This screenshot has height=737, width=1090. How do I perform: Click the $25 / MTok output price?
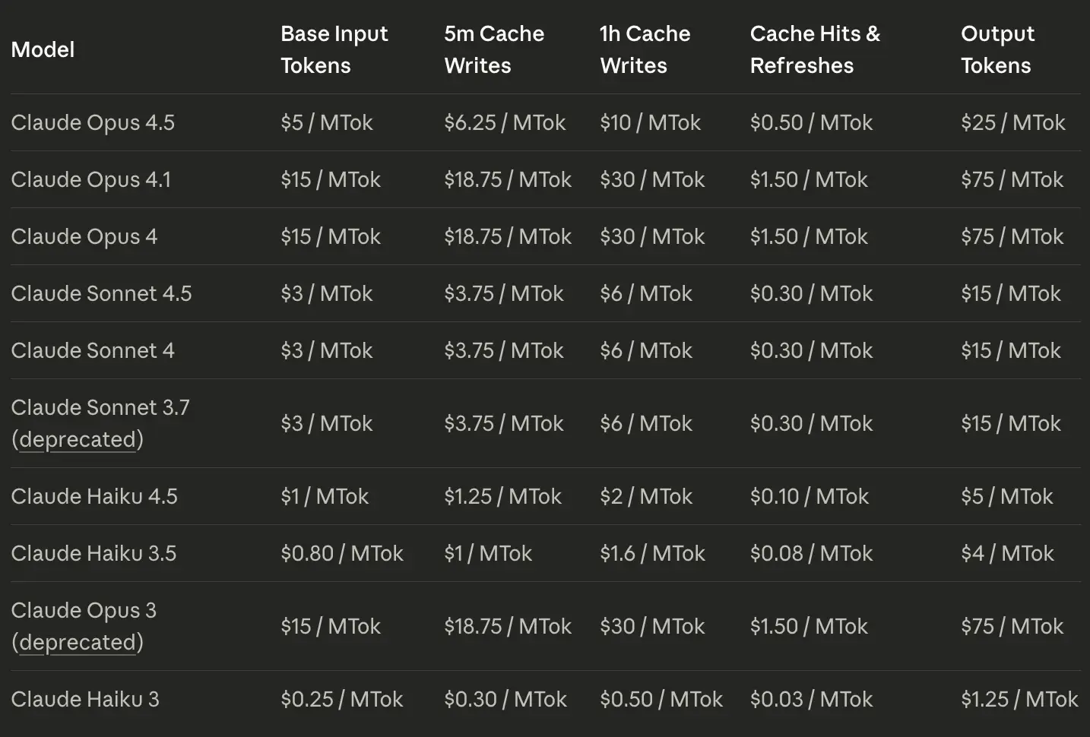point(1012,123)
